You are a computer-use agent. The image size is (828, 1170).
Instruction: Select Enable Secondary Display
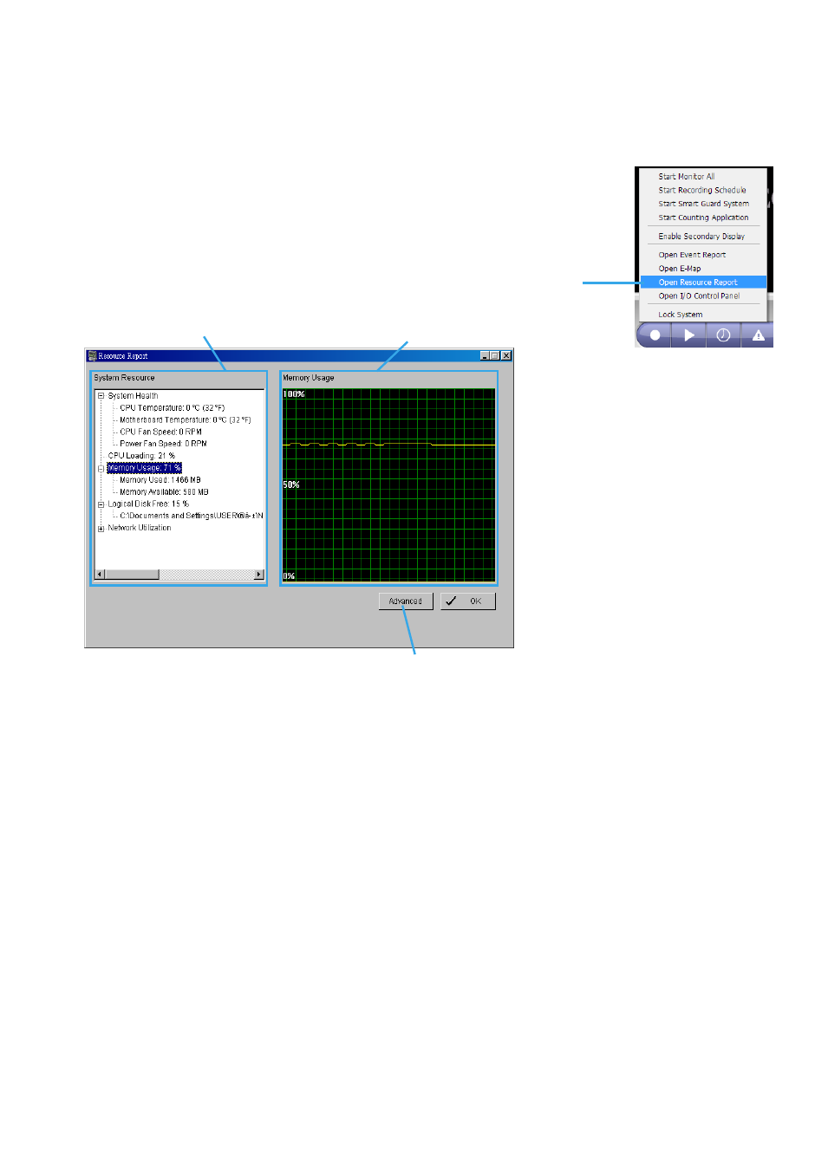point(701,236)
